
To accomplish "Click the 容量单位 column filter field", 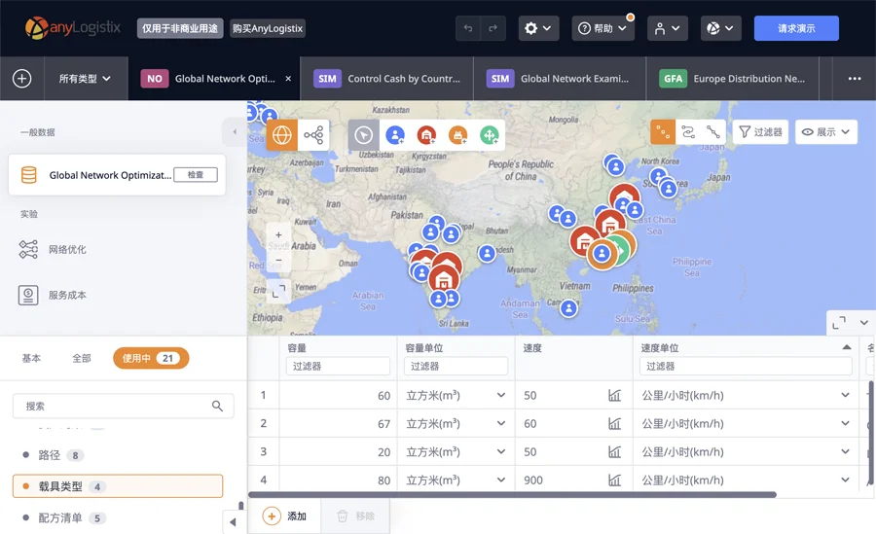I will [x=456, y=367].
